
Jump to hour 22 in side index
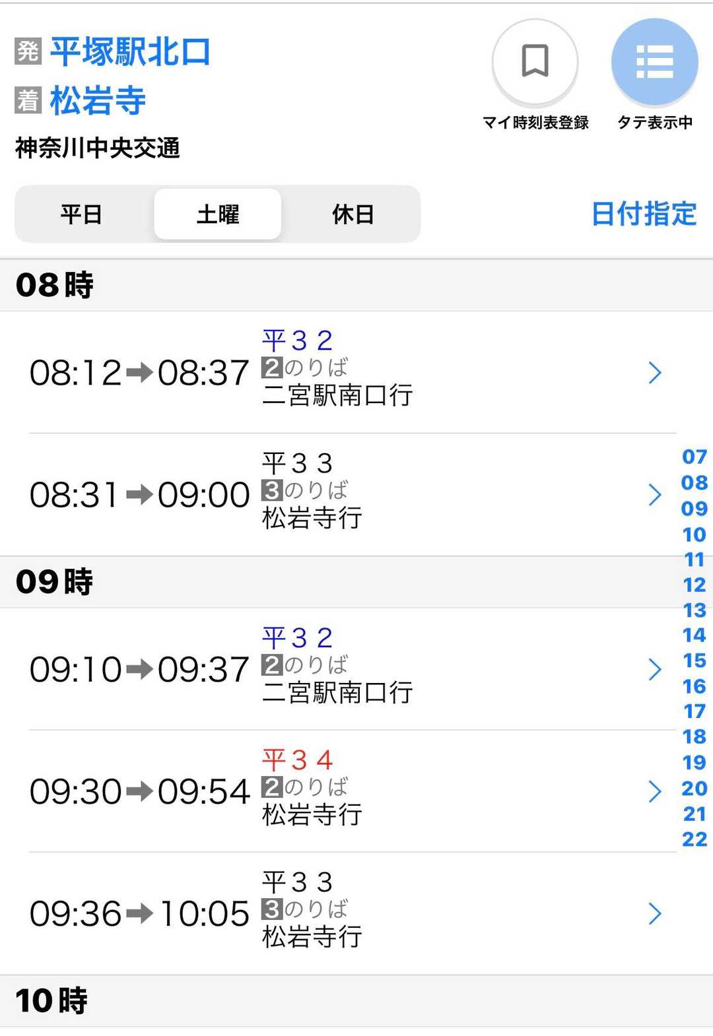(x=694, y=839)
